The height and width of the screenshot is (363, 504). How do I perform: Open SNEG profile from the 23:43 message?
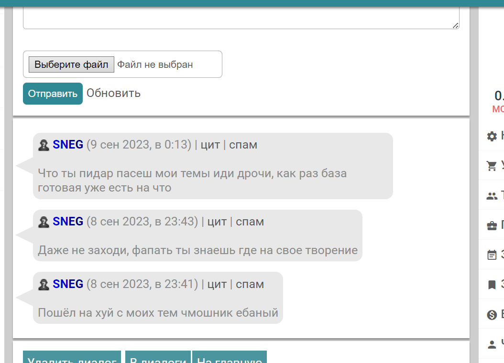(68, 222)
